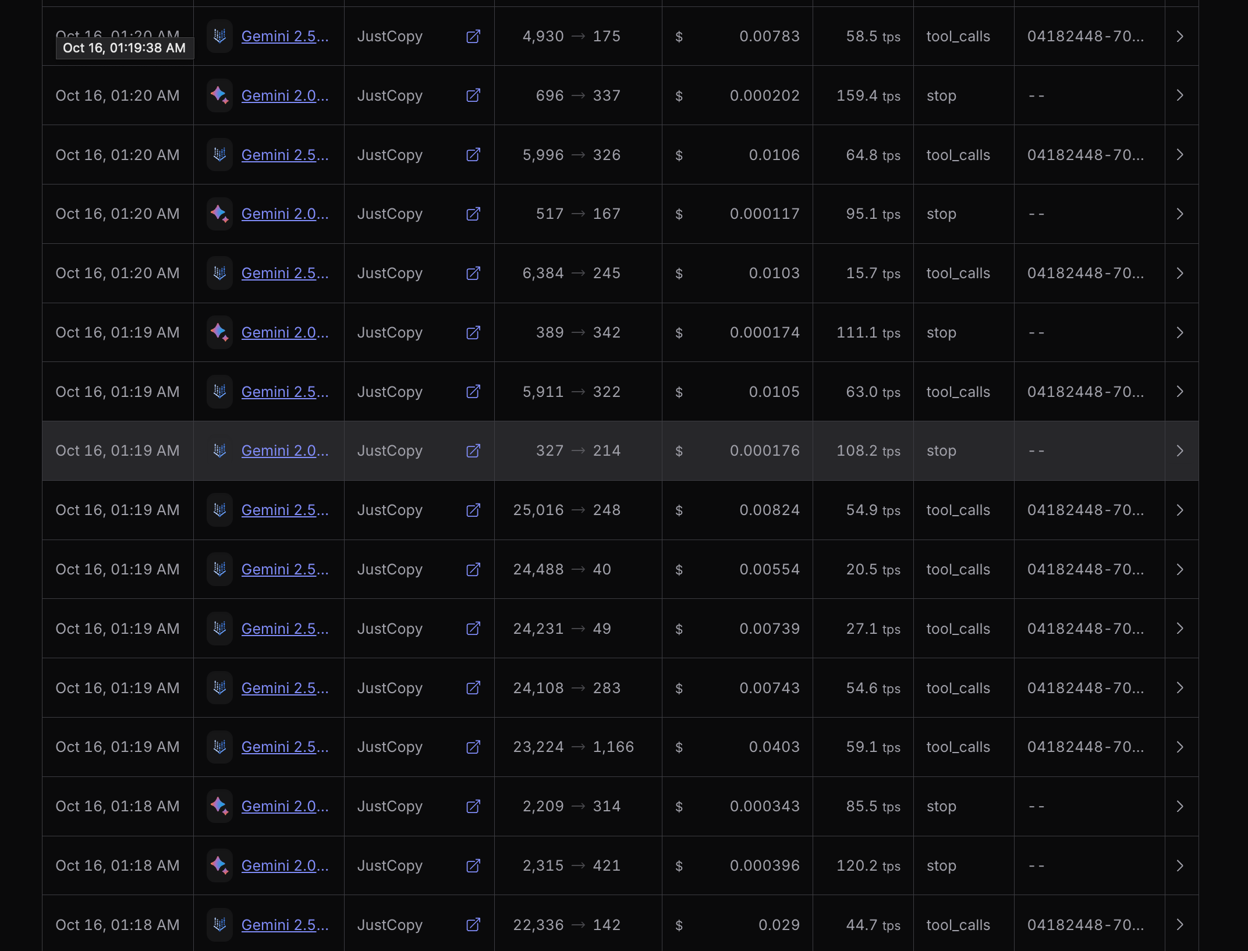Open JustCopy external link in the 696 → 337 row
Viewport: 1248px width, 951px height.
coord(473,95)
